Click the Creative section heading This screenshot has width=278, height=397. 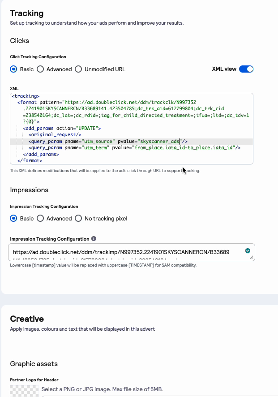pyautogui.click(x=27, y=319)
